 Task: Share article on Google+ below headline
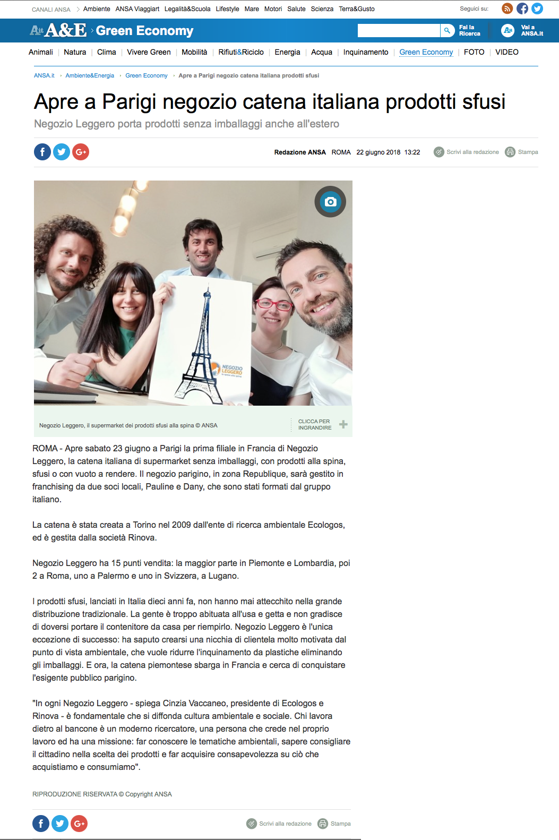[81, 152]
